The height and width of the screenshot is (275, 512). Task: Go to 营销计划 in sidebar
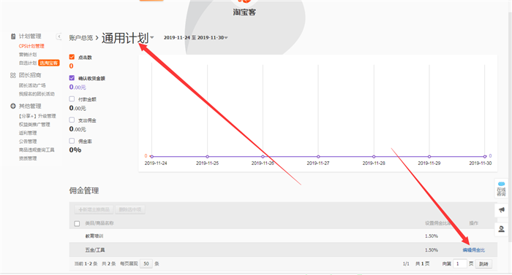(x=28, y=55)
